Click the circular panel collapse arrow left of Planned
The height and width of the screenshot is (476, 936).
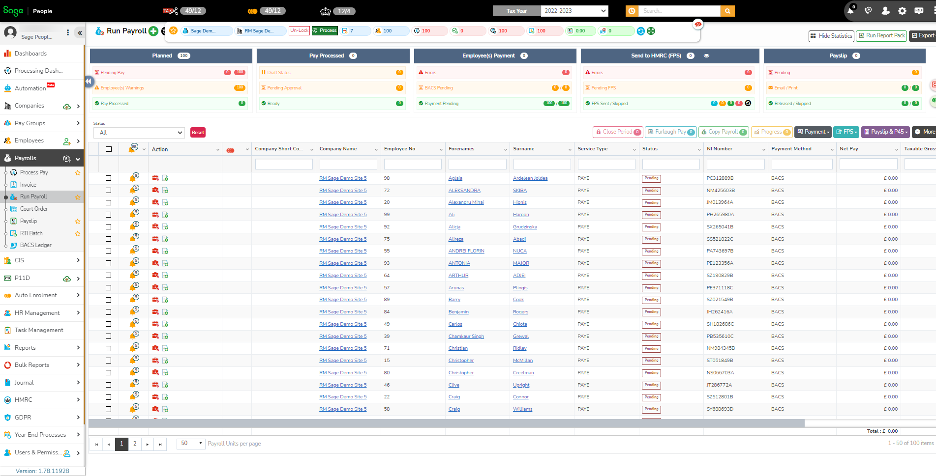(x=89, y=82)
